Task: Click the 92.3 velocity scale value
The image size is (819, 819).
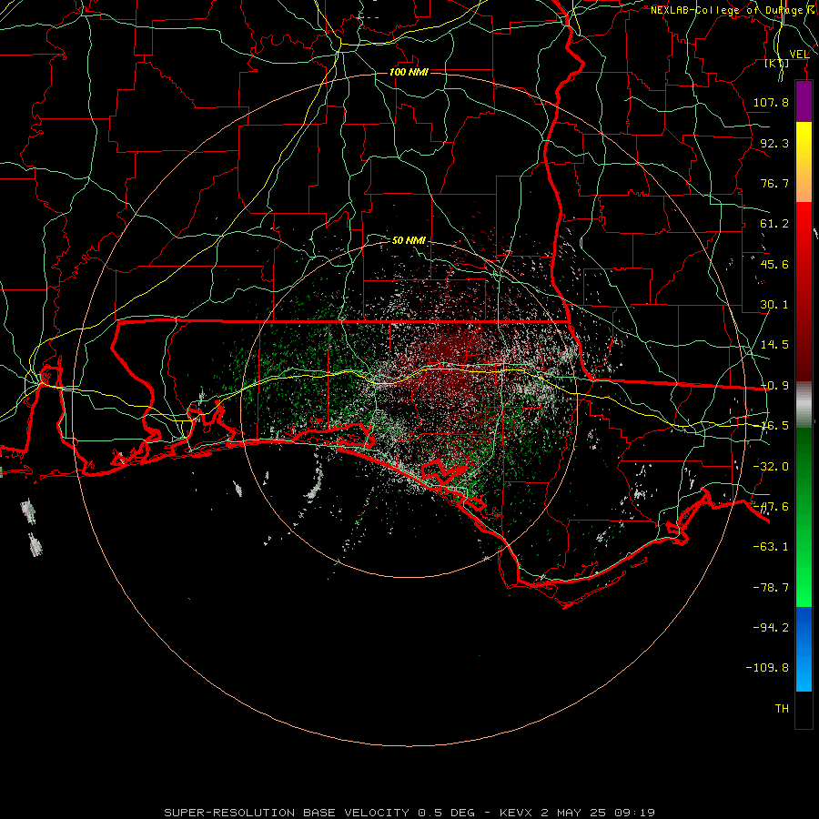Action: coord(774,143)
